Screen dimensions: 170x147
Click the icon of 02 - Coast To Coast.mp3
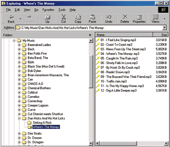pyautogui.click(x=98, y=44)
